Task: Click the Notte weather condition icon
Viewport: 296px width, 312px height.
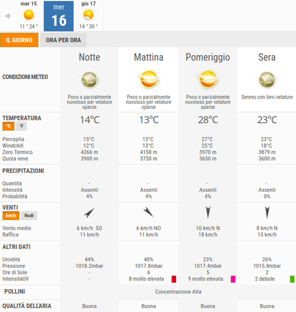Action: pos(89,80)
